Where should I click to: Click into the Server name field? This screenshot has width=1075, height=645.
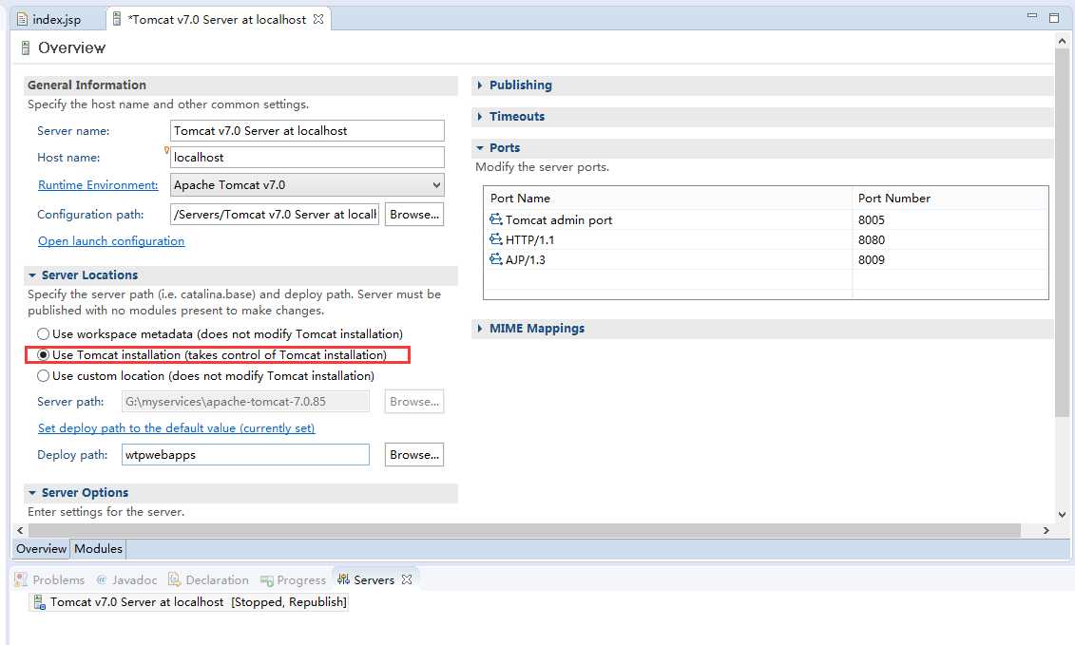[307, 131]
